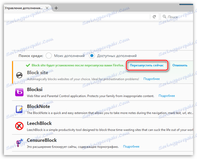Click the CensureBlock Russian description

click(73, 147)
